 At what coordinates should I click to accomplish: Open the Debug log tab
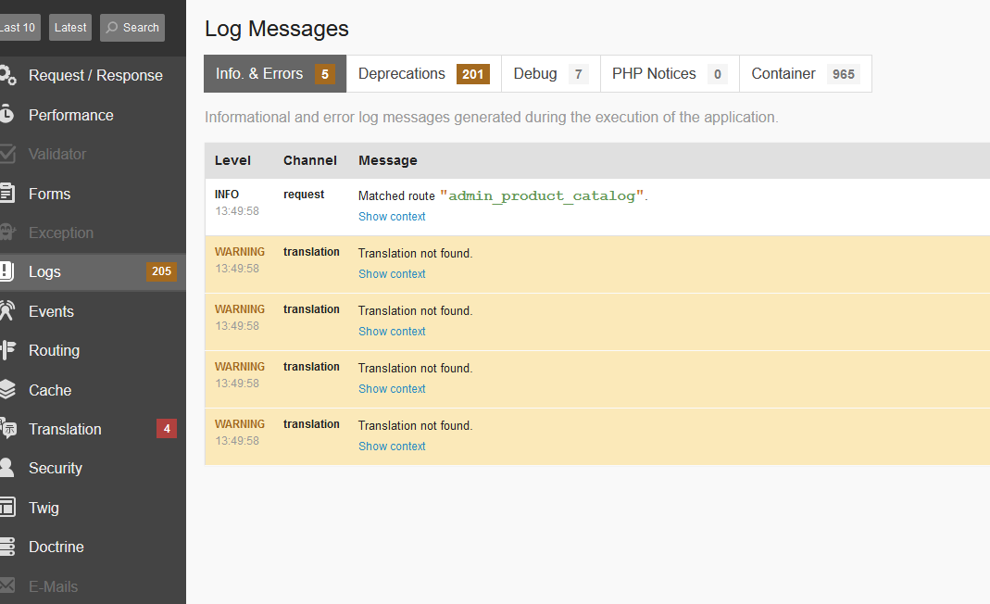click(550, 74)
